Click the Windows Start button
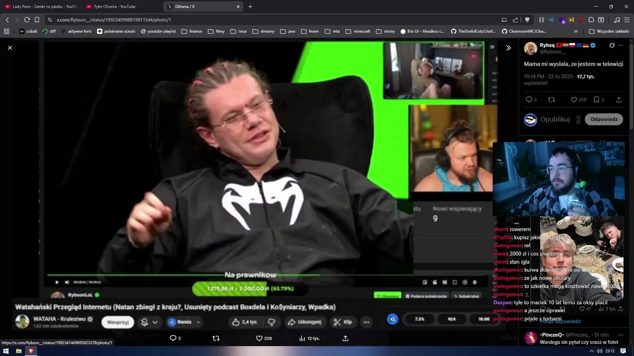The height and width of the screenshot is (356, 634). (6, 351)
